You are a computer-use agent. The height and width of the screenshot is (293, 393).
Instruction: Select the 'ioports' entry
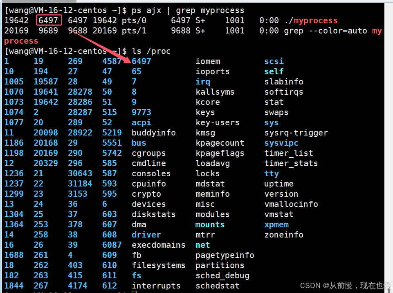[213, 71]
